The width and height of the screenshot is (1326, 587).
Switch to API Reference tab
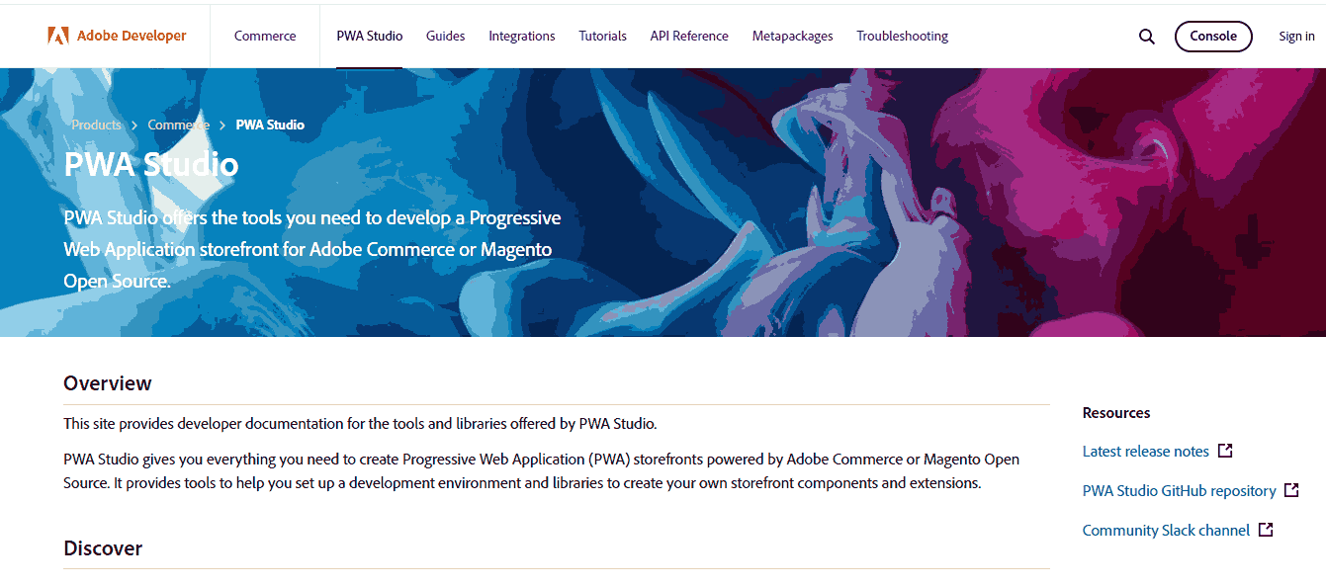click(x=688, y=37)
